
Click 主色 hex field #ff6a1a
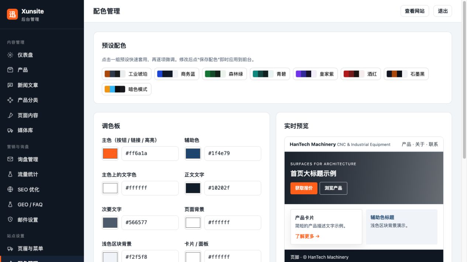150,153
